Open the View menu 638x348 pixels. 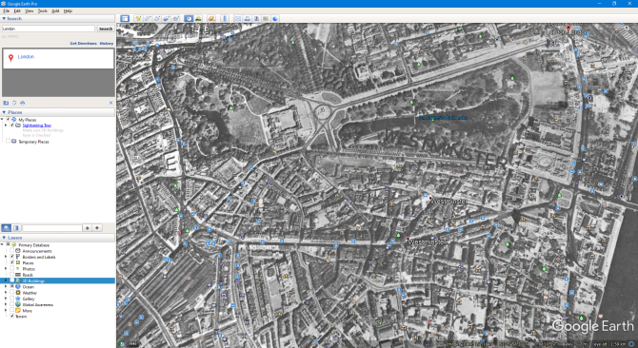pos(30,11)
